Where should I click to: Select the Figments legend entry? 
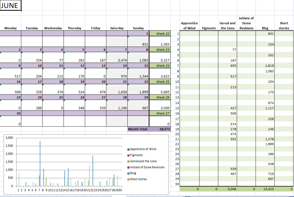pos(136,155)
